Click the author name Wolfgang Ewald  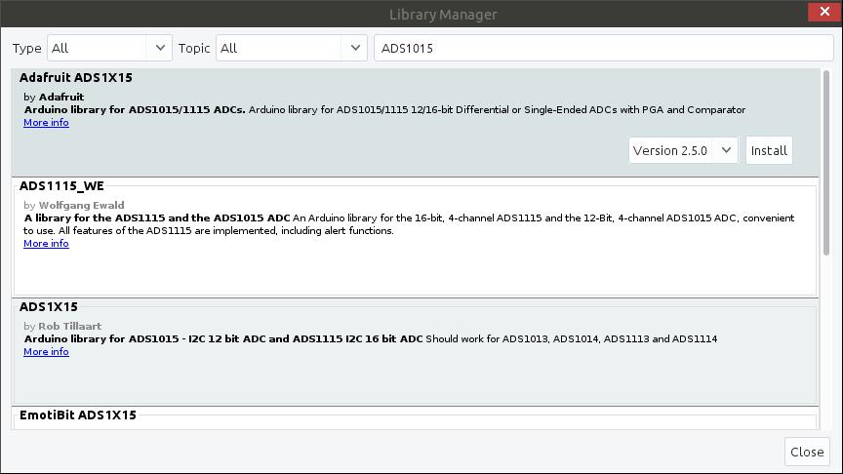point(81,205)
